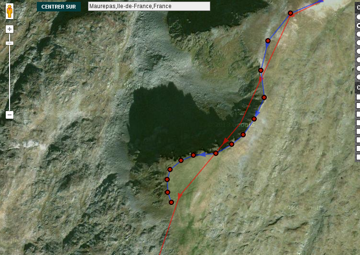Click the third waypoint marker from the top
Screen dimensions: 360x255
tap(261, 71)
